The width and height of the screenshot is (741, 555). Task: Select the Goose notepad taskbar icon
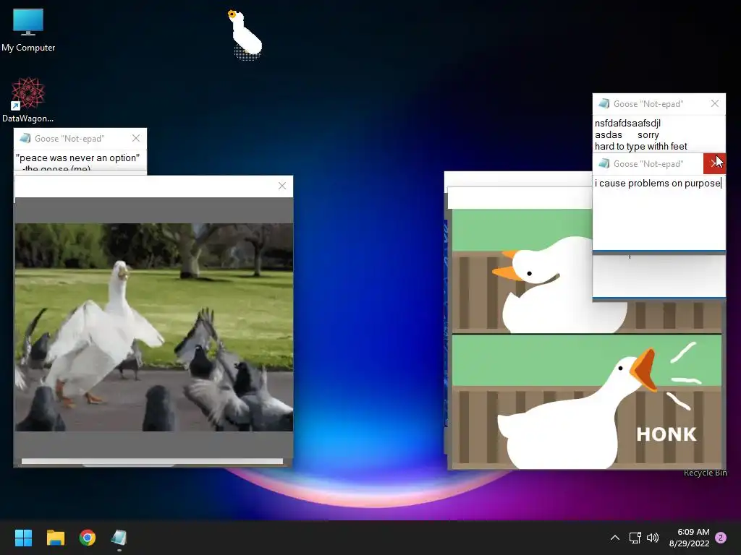click(x=119, y=538)
